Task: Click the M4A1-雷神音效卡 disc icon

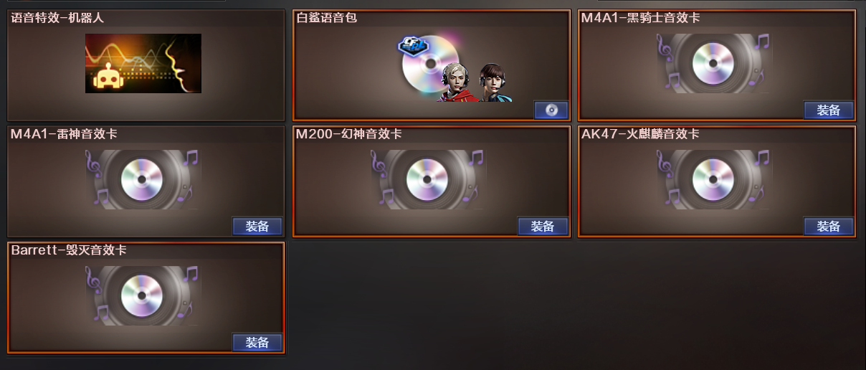Action: coord(142,179)
